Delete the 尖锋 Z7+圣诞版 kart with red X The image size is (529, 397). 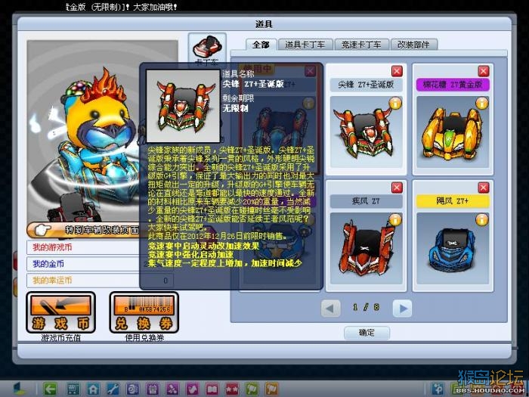[397, 71]
